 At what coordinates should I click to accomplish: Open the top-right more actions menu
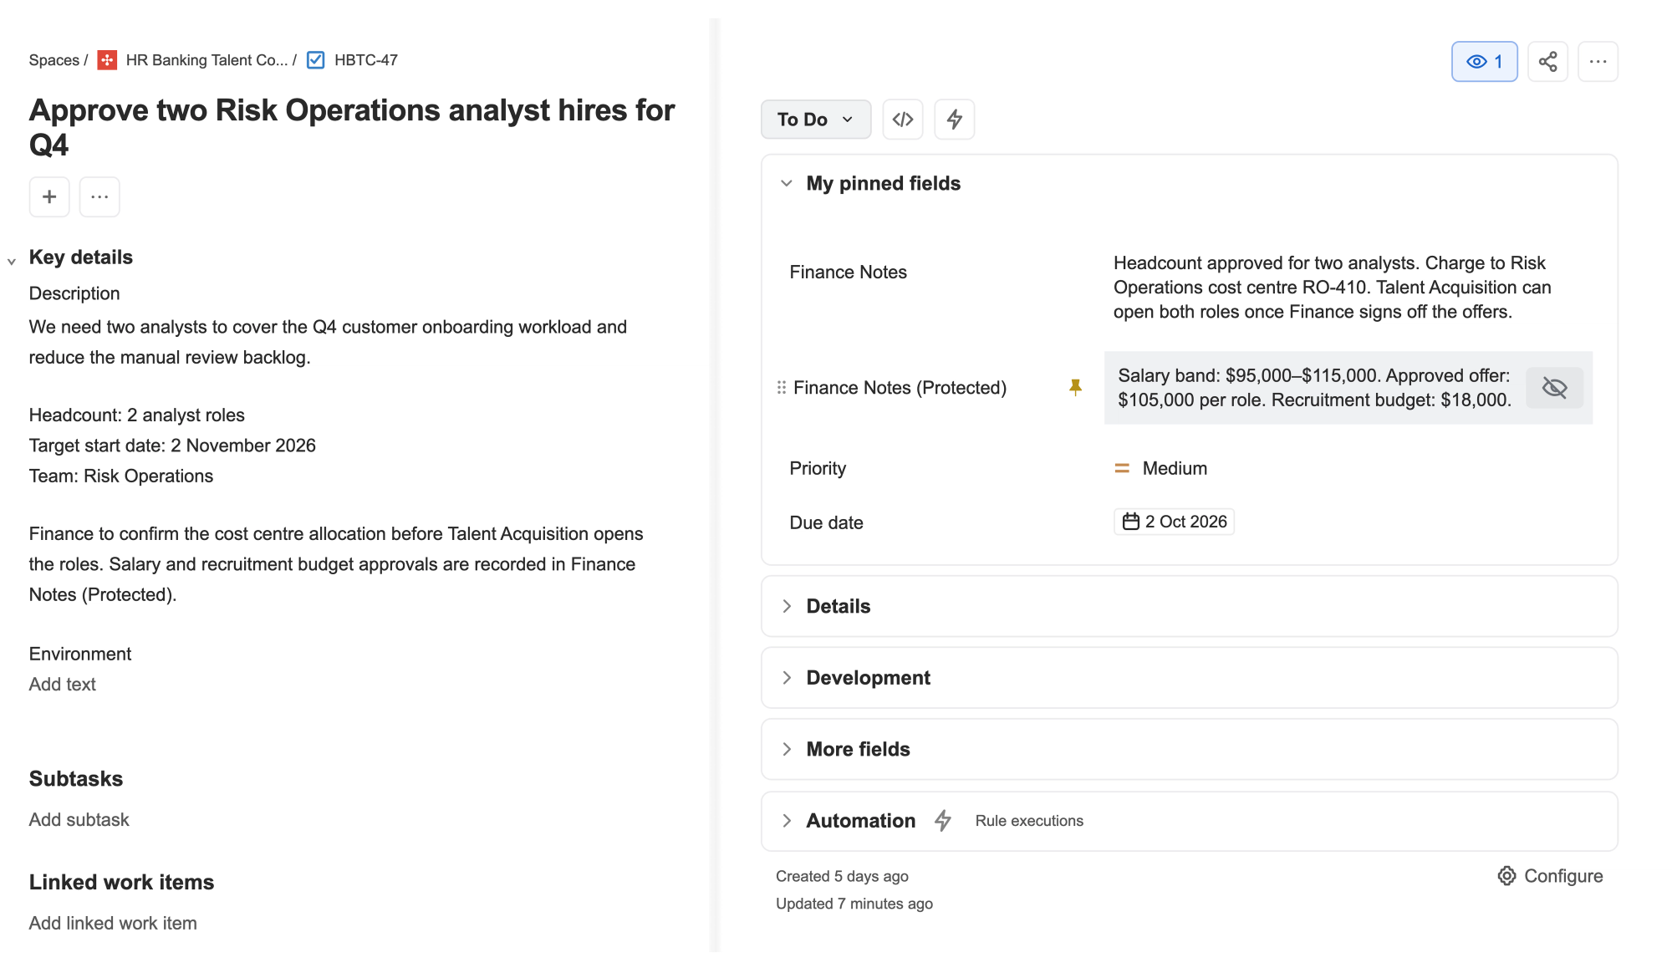[x=1598, y=61]
